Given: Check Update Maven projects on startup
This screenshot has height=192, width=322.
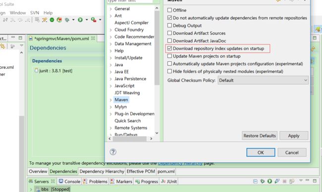Looking at the screenshot, I should click(169, 56).
